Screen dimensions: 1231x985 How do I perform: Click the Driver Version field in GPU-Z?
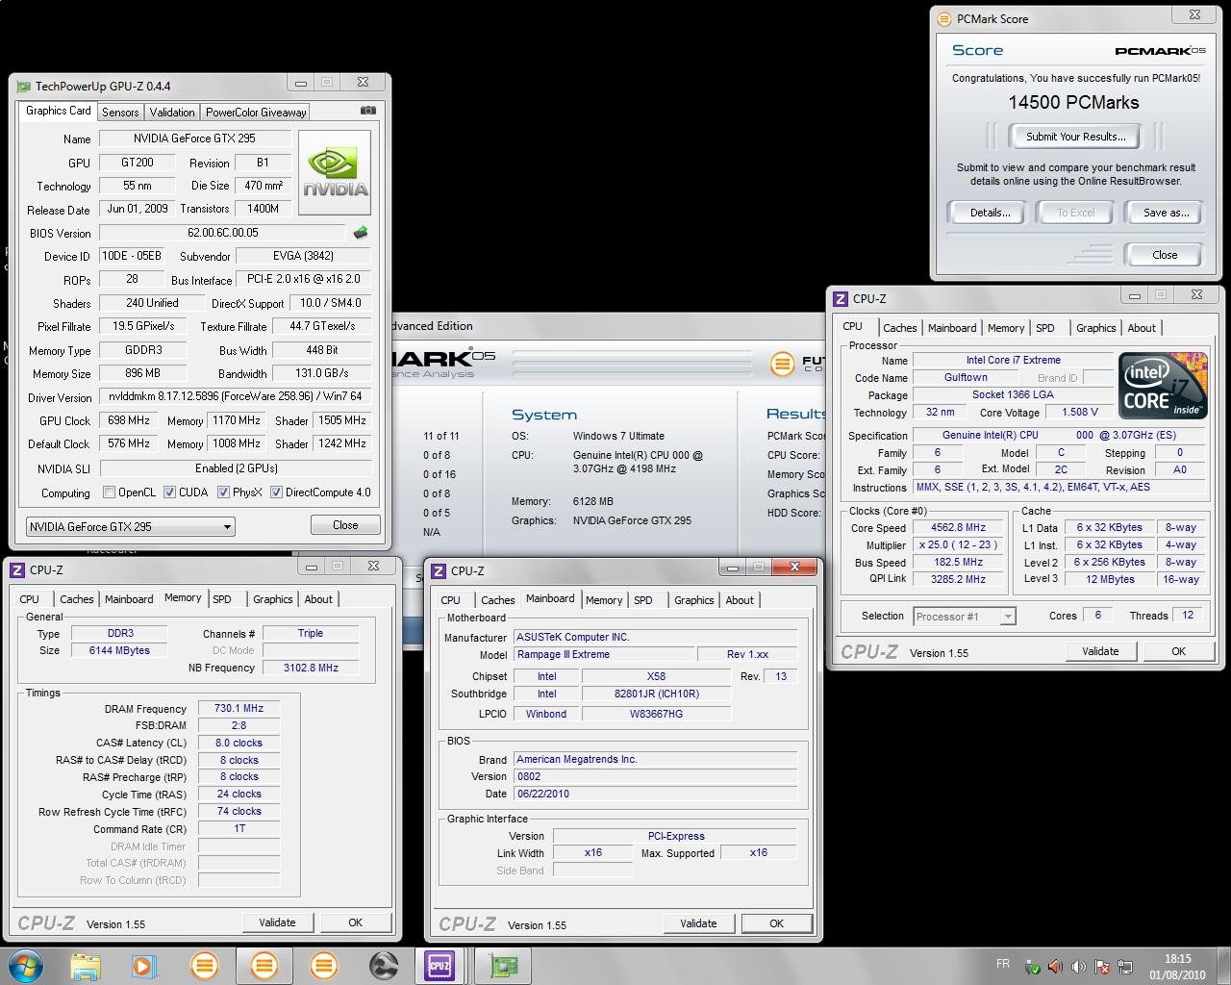pyautogui.click(x=235, y=396)
